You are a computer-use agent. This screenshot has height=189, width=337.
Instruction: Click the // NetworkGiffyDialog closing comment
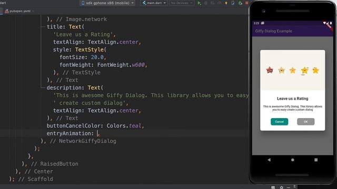pyautogui.click(x=83, y=141)
